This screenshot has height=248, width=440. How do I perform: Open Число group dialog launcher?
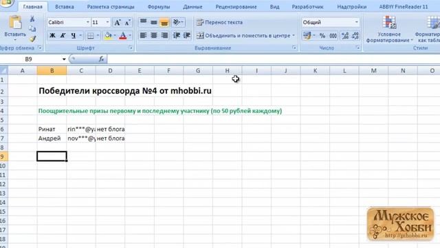[x=357, y=48]
